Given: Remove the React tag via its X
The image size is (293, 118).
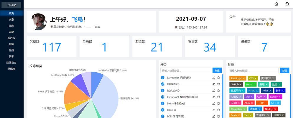Looking at the screenshot, I should tap(239, 103).
